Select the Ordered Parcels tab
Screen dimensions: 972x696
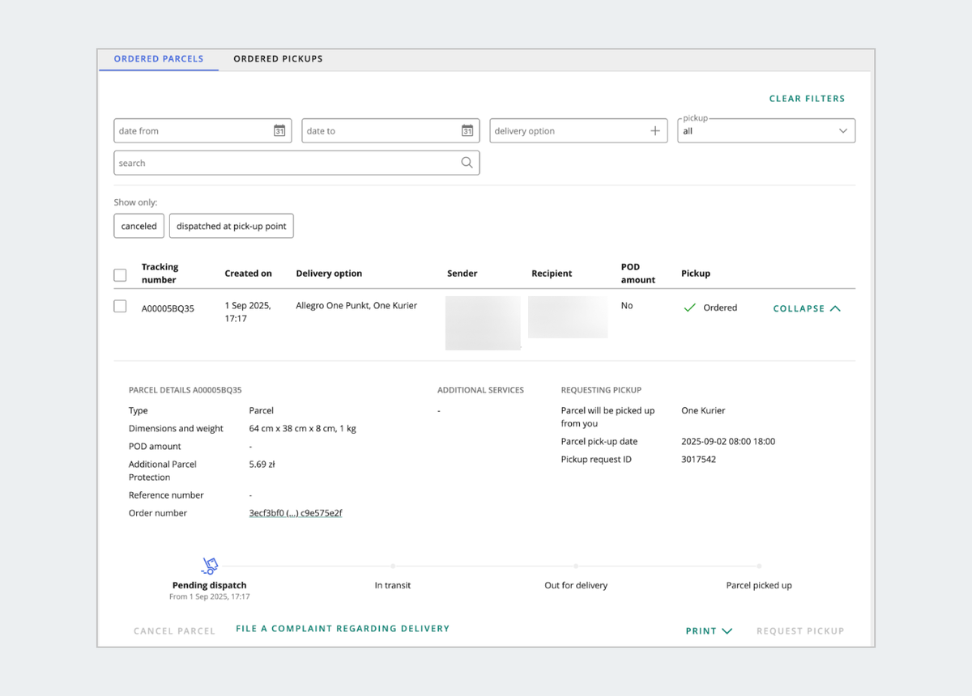pos(159,59)
